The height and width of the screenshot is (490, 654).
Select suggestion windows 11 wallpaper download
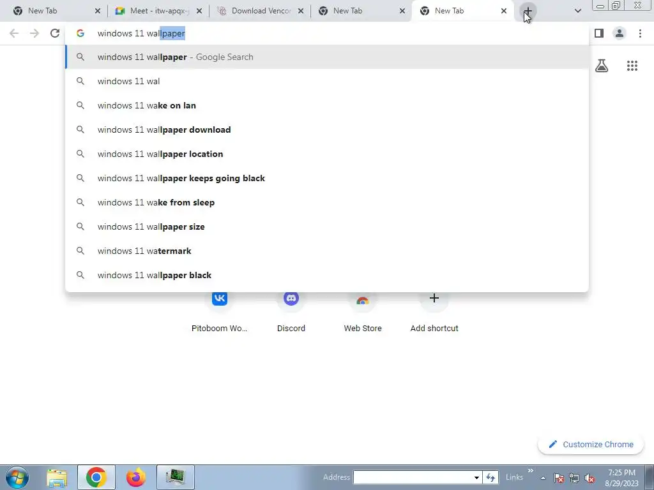pyautogui.click(x=327, y=130)
